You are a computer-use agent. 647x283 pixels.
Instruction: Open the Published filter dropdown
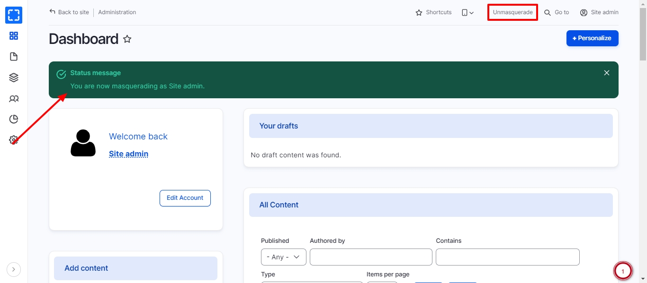tap(283, 257)
